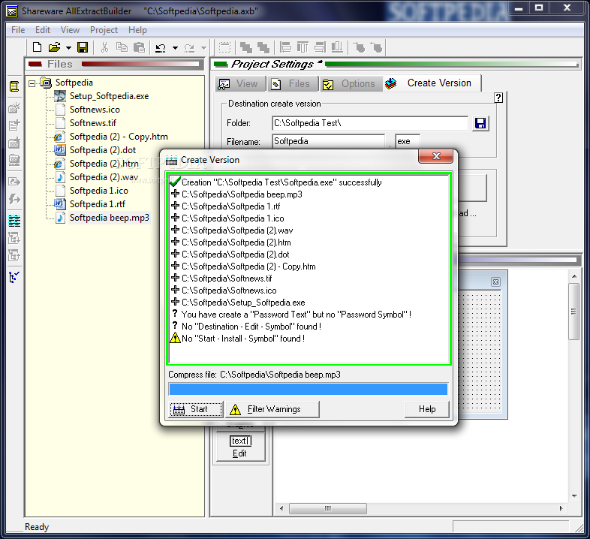Click the Select All dashed-rectangle icon

[x=224, y=47]
